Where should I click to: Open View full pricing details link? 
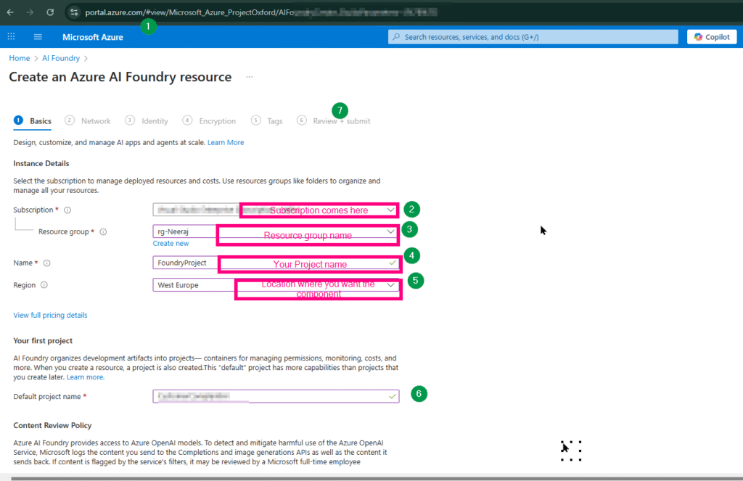[x=50, y=315]
